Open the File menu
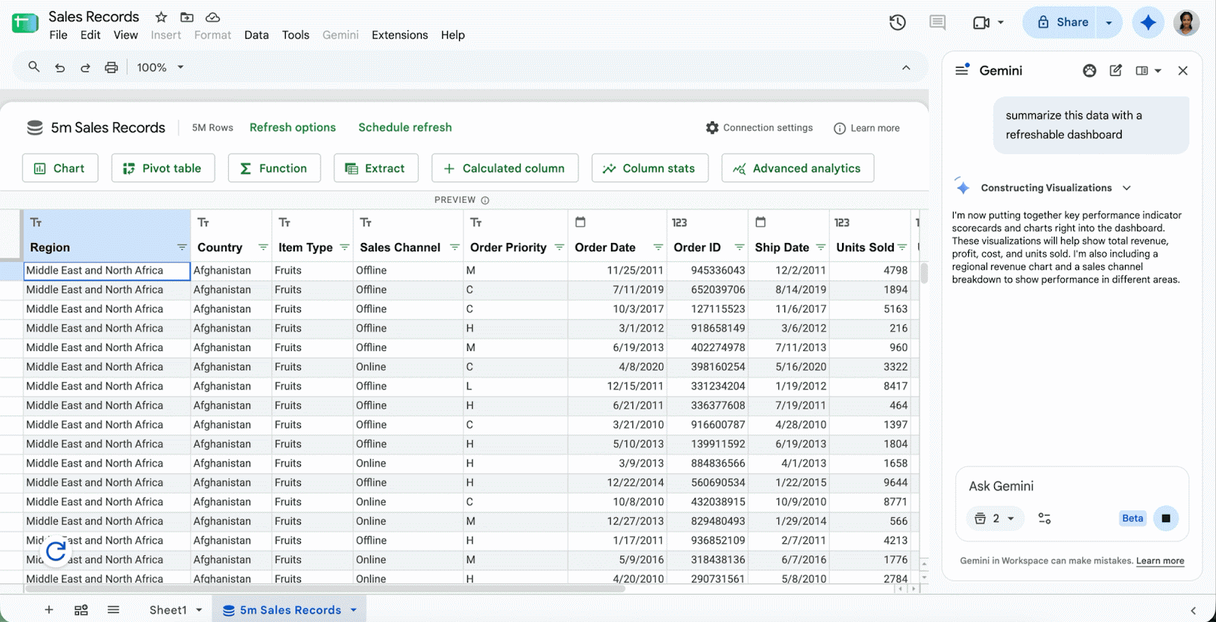The image size is (1216, 622). click(59, 35)
